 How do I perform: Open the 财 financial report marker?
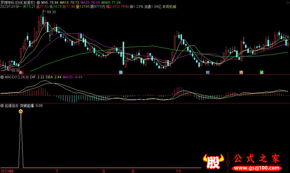tap(208, 73)
